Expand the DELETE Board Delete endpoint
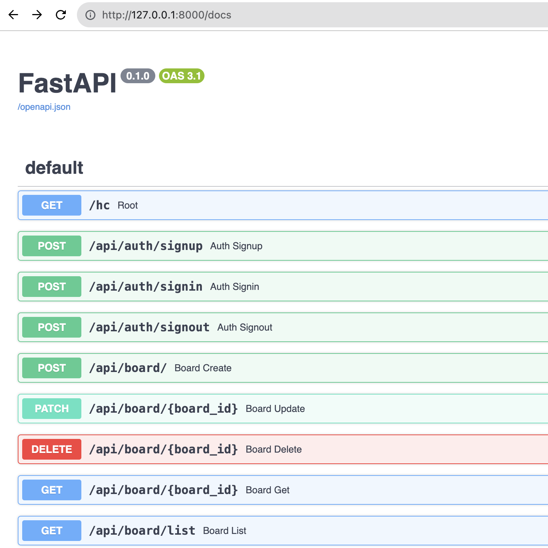This screenshot has height=548, width=548. pyautogui.click(x=283, y=449)
